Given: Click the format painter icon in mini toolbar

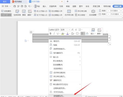Looking at the screenshot, I should tap(87, 33).
